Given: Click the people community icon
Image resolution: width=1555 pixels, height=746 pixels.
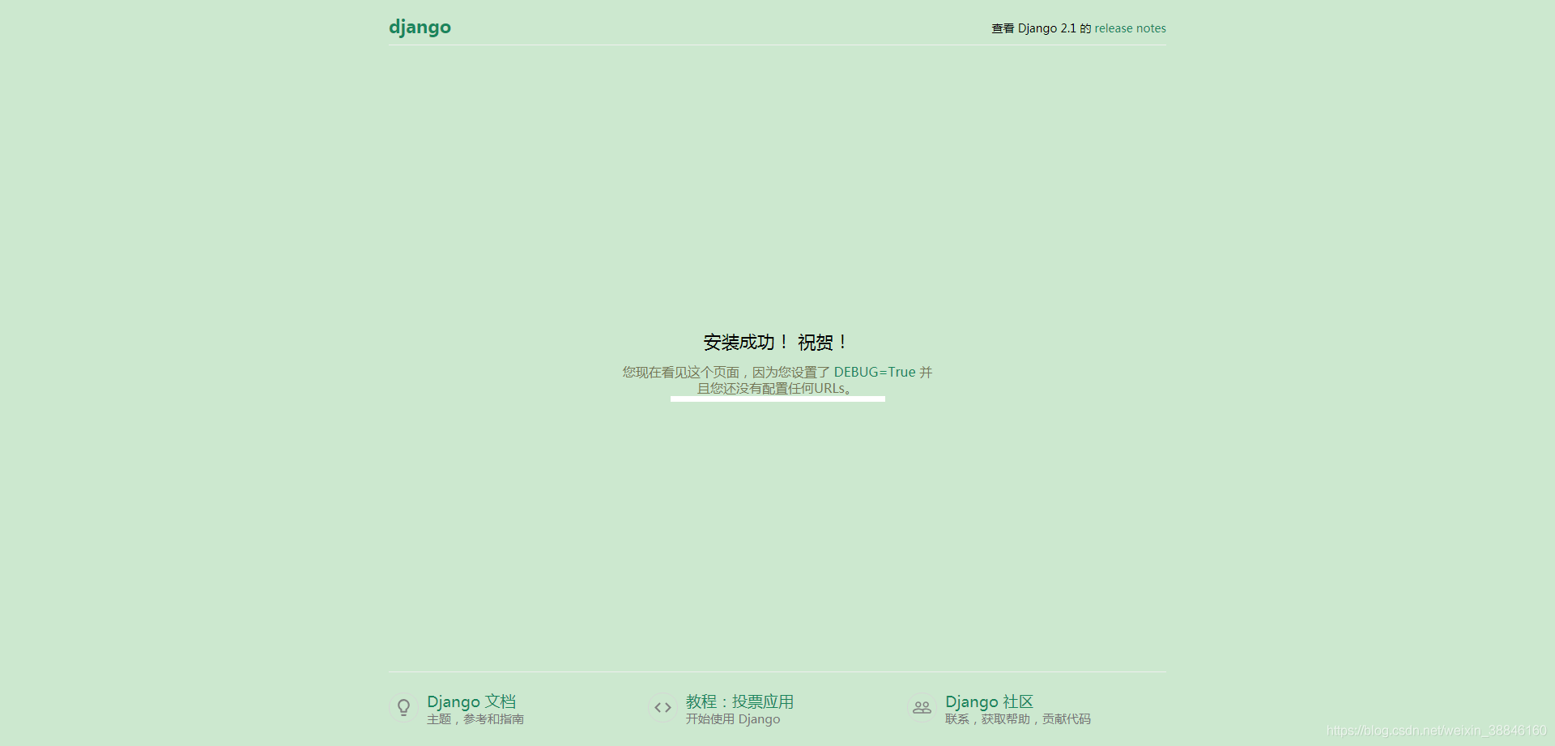Looking at the screenshot, I should (x=922, y=707).
